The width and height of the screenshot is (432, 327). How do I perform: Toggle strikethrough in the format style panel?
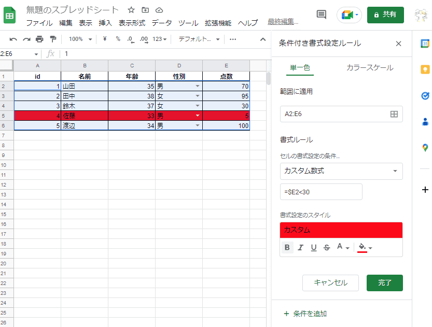click(x=327, y=248)
